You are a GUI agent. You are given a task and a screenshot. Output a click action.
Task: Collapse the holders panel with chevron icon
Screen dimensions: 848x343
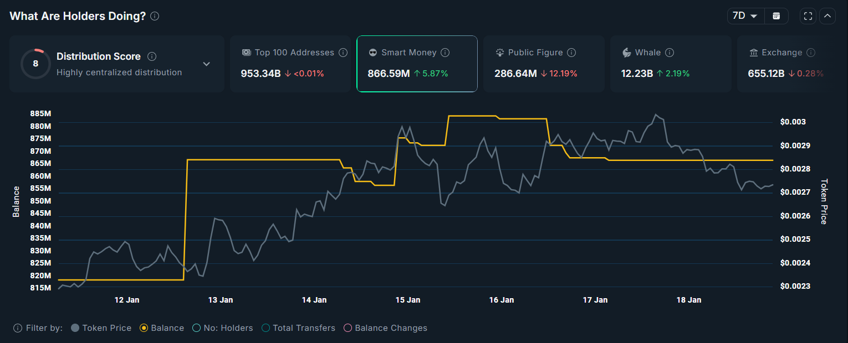[x=827, y=15]
